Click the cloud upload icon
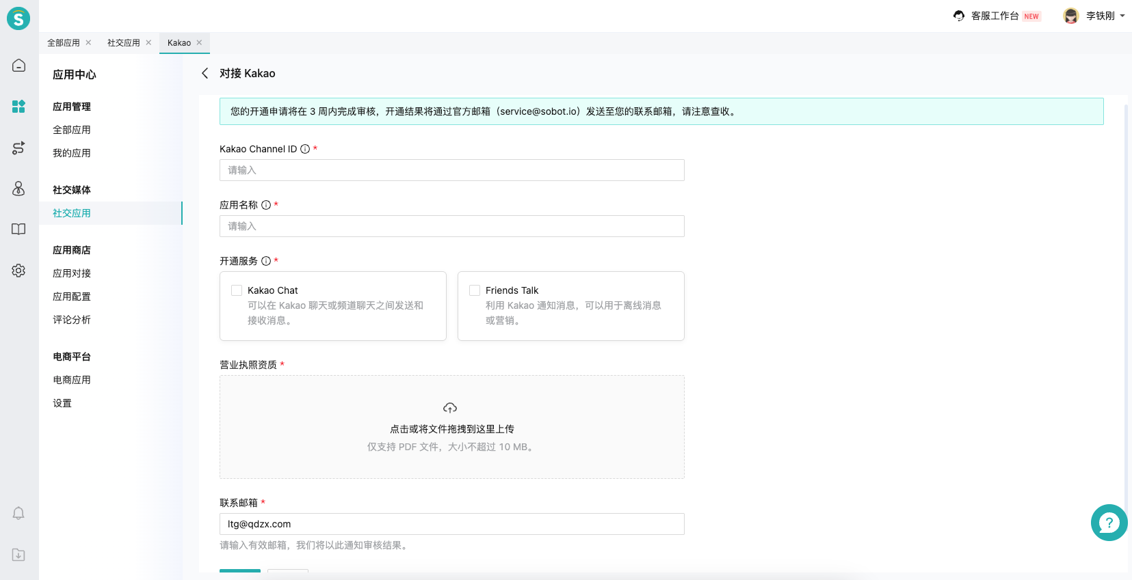This screenshot has width=1132, height=580. tap(450, 408)
